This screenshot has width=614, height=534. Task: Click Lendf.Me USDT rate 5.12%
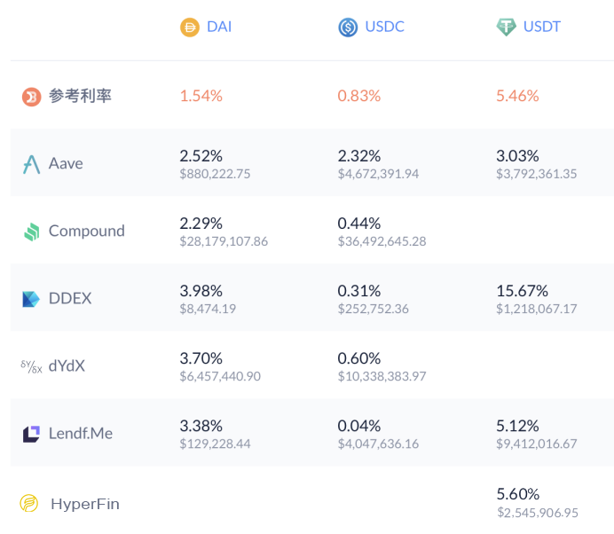(x=517, y=426)
